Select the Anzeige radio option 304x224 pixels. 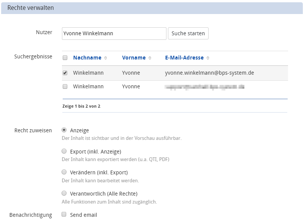point(64,130)
